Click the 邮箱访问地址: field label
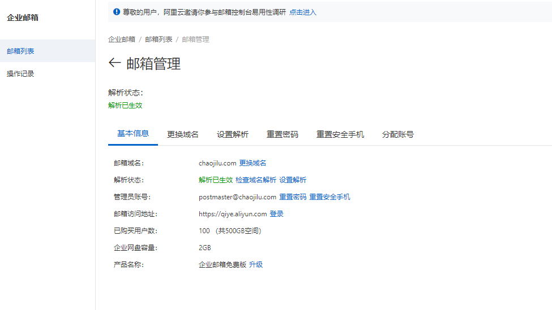The image size is (552, 310). (135, 214)
